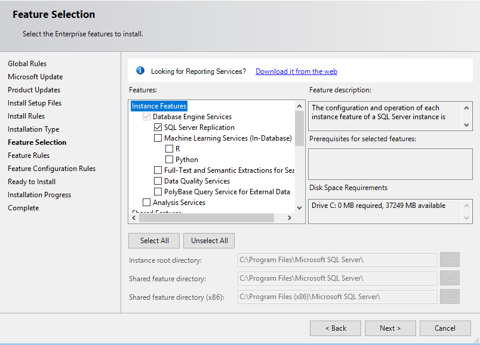Click the Python label in features tree
480x345 pixels.
pyautogui.click(x=187, y=160)
